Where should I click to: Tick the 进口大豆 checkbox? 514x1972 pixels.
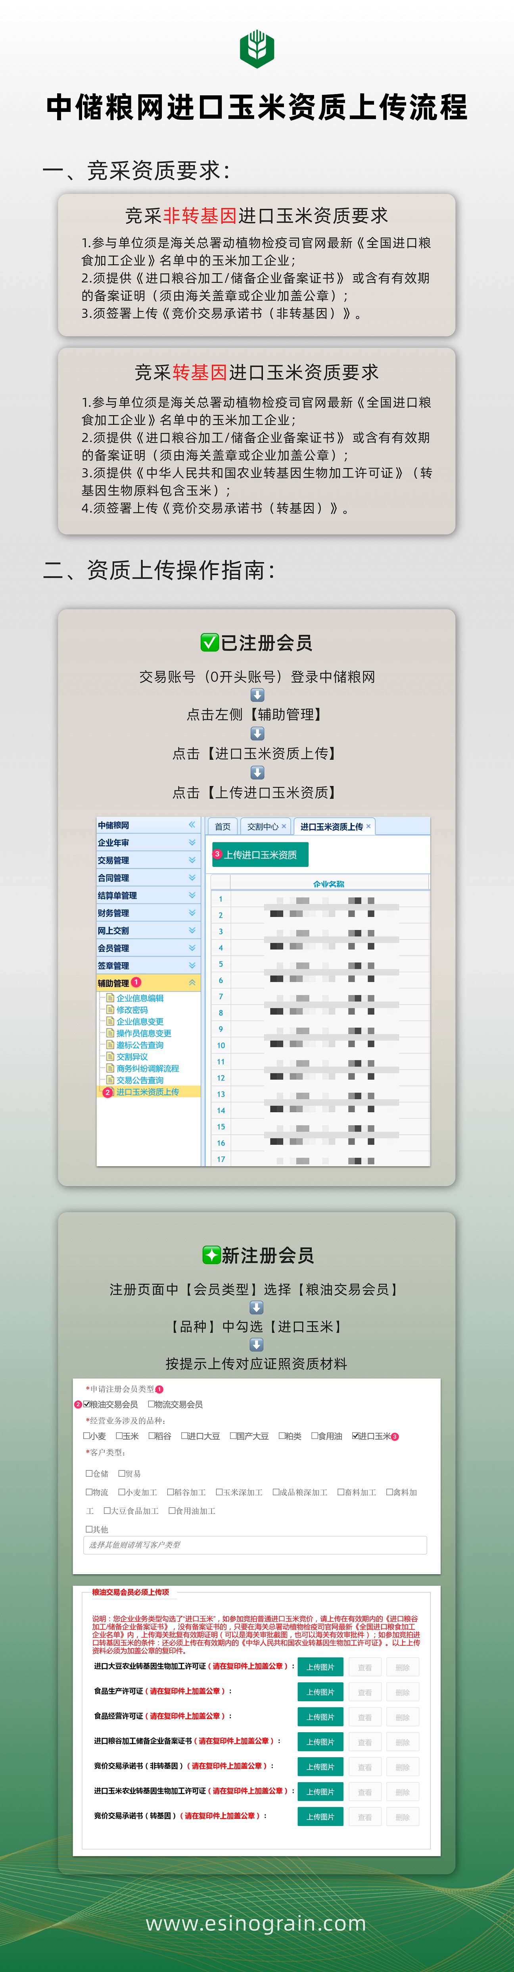pyautogui.click(x=184, y=1435)
